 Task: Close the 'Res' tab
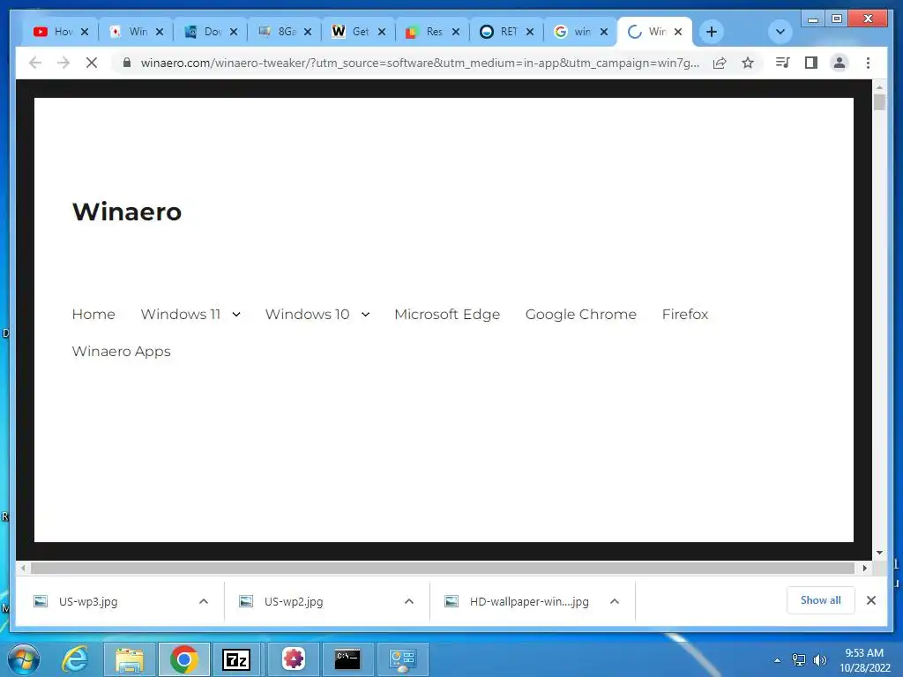click(x=456, y=32)
